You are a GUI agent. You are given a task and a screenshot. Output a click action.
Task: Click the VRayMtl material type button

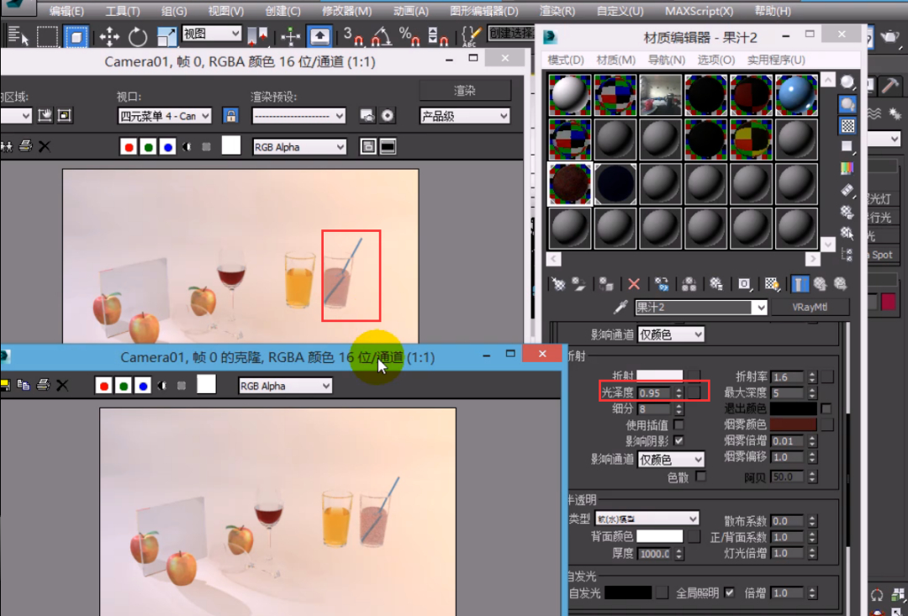tap(809, 308)
